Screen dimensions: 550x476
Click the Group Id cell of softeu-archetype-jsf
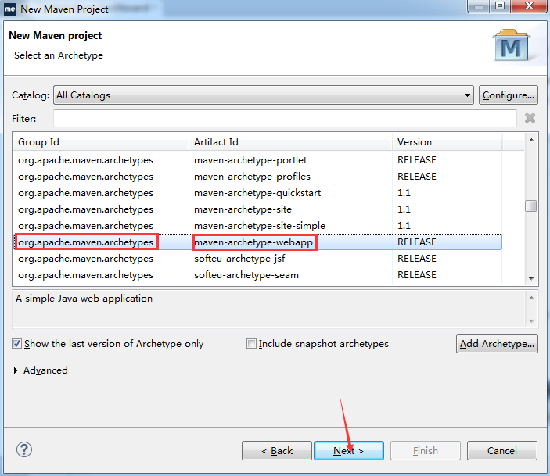coord(85,259)
